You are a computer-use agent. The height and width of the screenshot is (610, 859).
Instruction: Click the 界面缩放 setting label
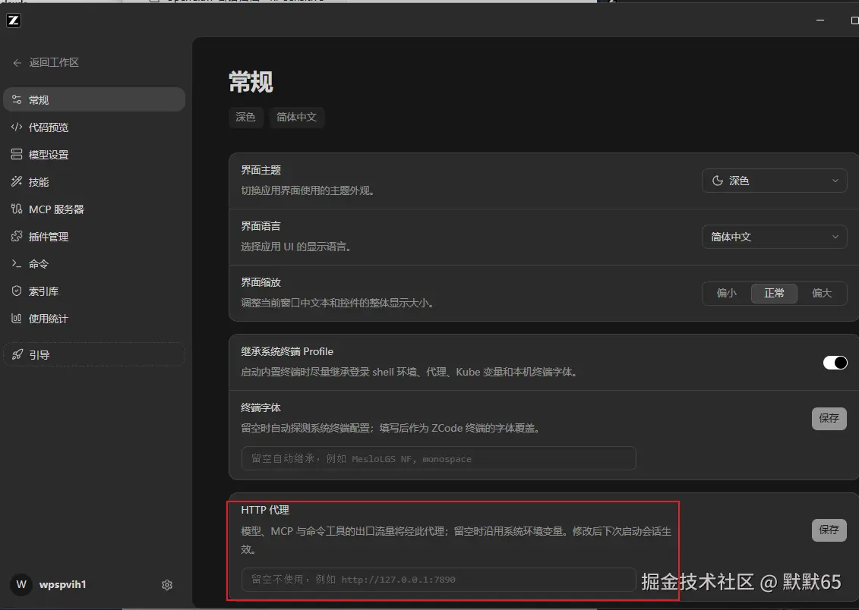click(x=261, y=282)
